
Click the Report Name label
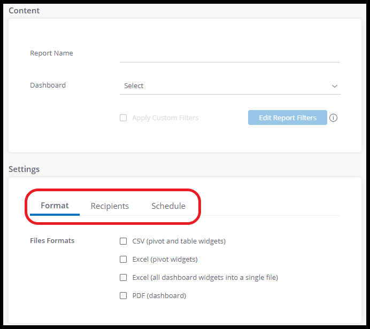tap(51, 53)
